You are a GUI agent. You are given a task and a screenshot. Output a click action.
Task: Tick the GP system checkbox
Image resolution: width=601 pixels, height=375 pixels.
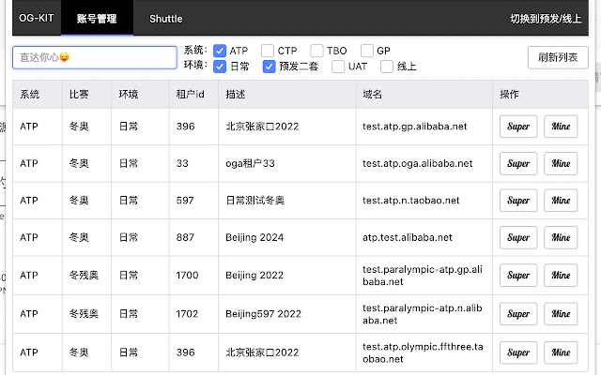point(368,51)
